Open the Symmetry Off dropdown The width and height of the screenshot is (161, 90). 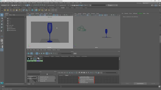click(63, 5)
